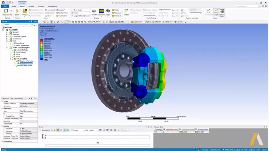Select Equivalent Stress in the outline tree

(26, 65)
